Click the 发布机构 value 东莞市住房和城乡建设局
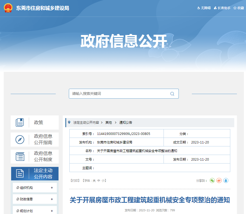This screenshot has width=246, height=214. [114, 142]
